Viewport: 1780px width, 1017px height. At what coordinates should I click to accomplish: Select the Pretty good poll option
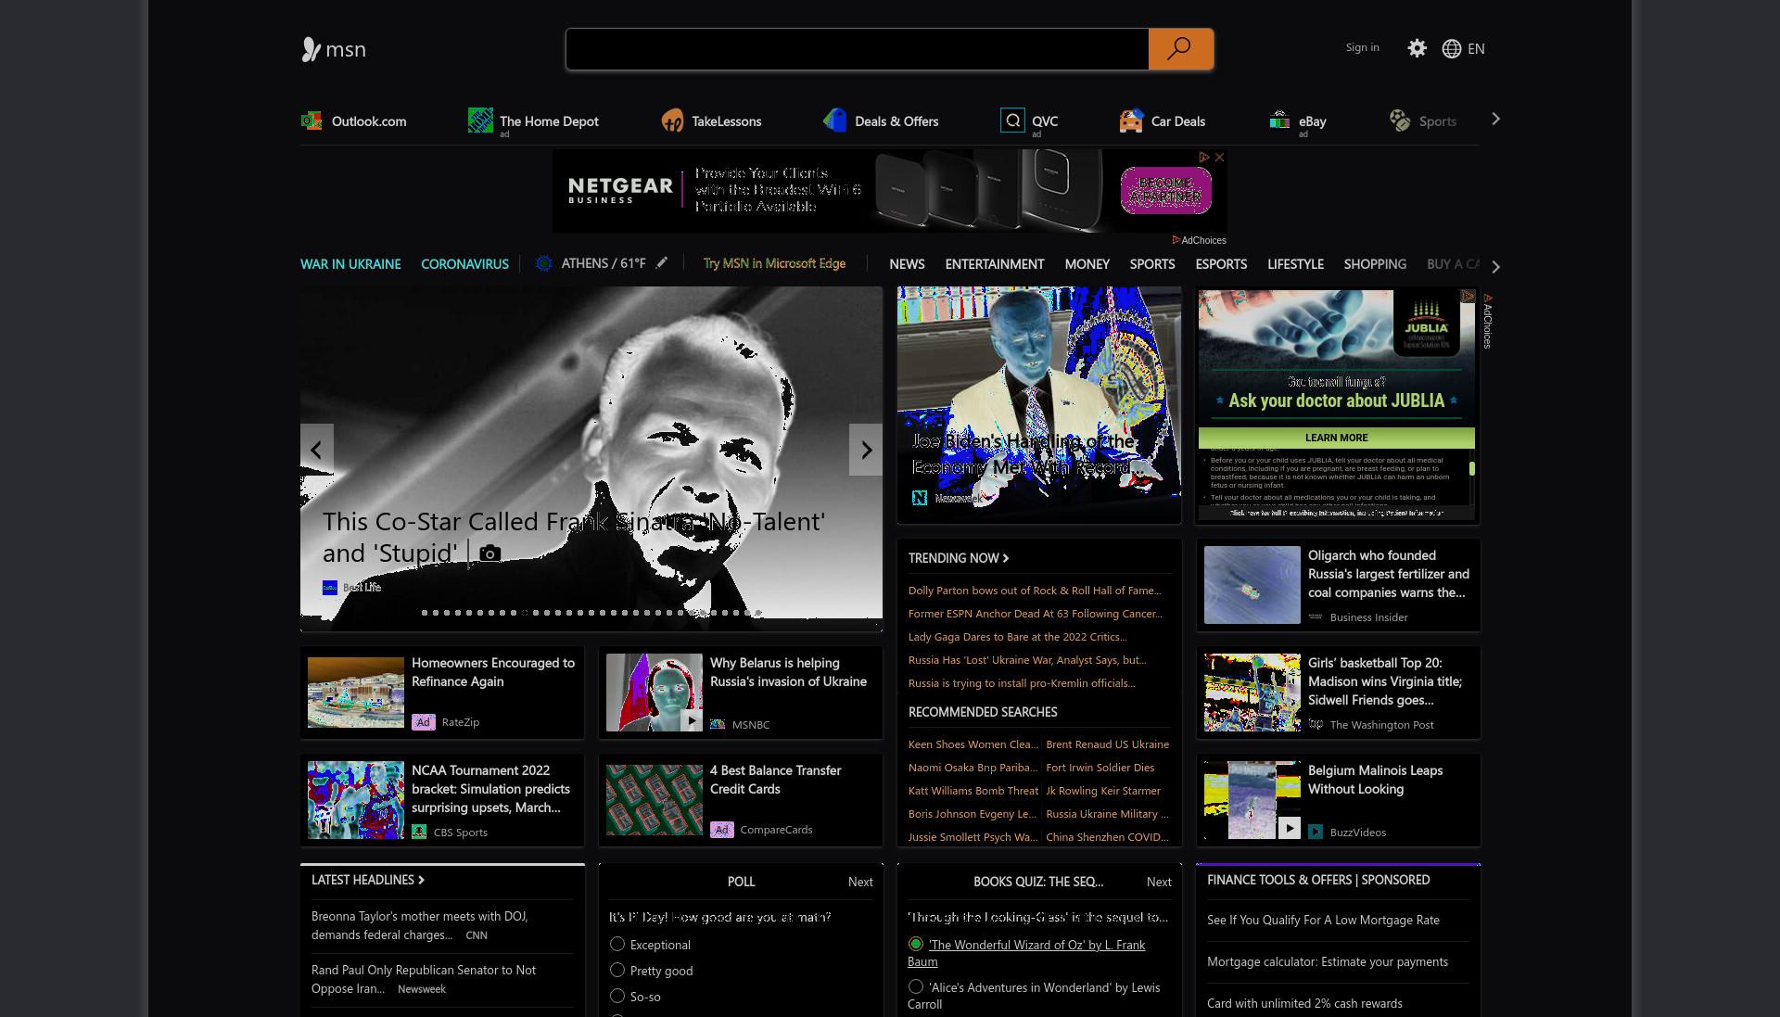click(617, 970)
